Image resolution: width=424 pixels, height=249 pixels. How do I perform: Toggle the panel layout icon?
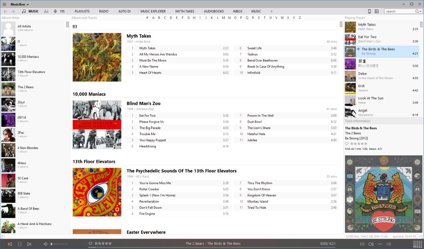pyautogui.click(x=377, y=11)
